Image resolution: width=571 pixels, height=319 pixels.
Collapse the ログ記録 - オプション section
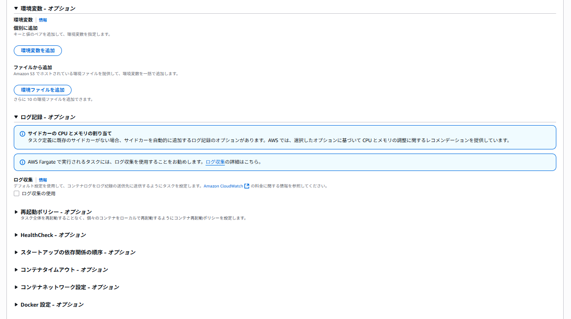click(44, 117)
